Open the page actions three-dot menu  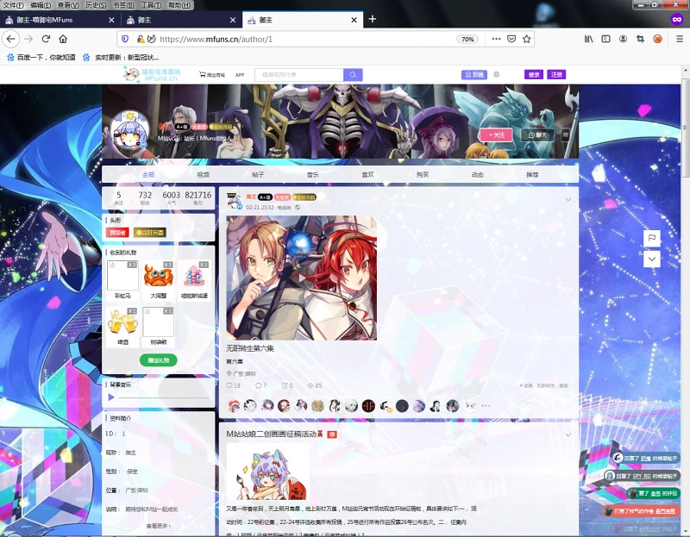tap(497, 39)
